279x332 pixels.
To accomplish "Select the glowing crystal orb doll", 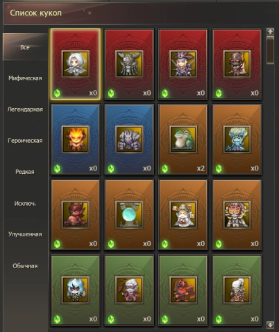I will pos(129,215).
